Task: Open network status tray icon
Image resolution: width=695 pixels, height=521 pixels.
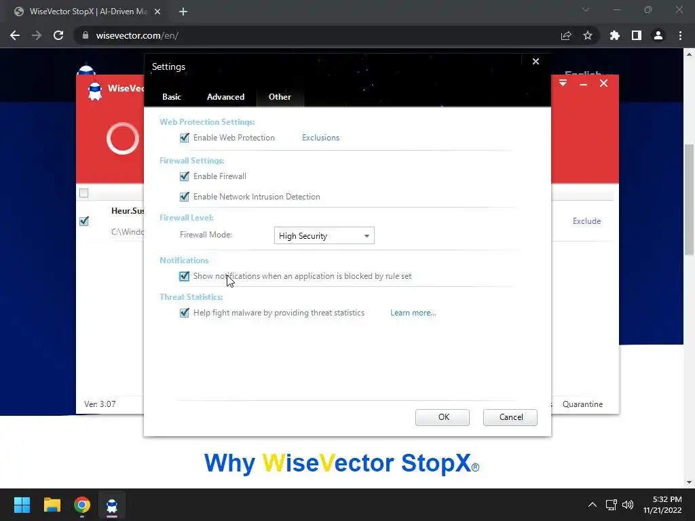Action: [x=612, y=505]
